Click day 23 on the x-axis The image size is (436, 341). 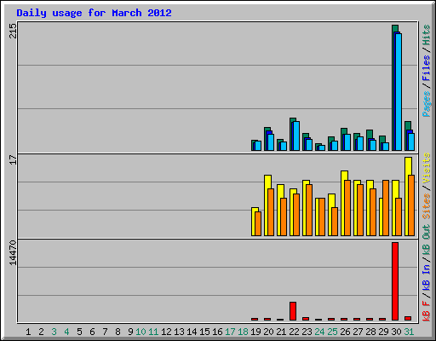click(x=307, y=332)
